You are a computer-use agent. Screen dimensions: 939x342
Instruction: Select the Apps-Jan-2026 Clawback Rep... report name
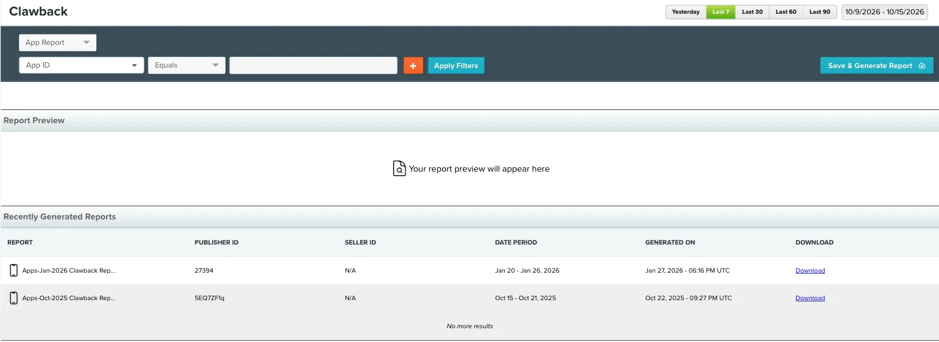pos(69,271)
